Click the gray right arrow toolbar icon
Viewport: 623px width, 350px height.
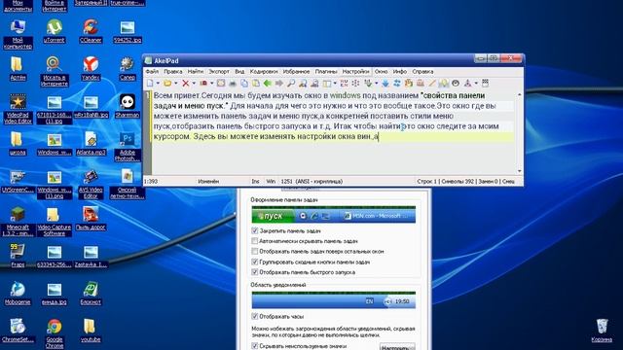coord(279,84)
